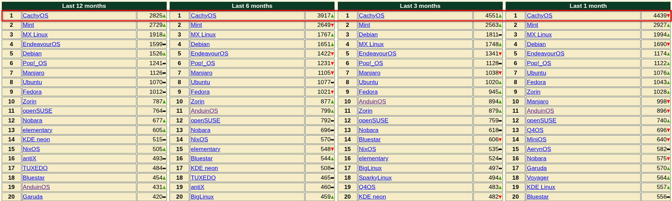672x201 pixels.
Task: Select the 1811 hits value for Debian
Action: (492, 35)
